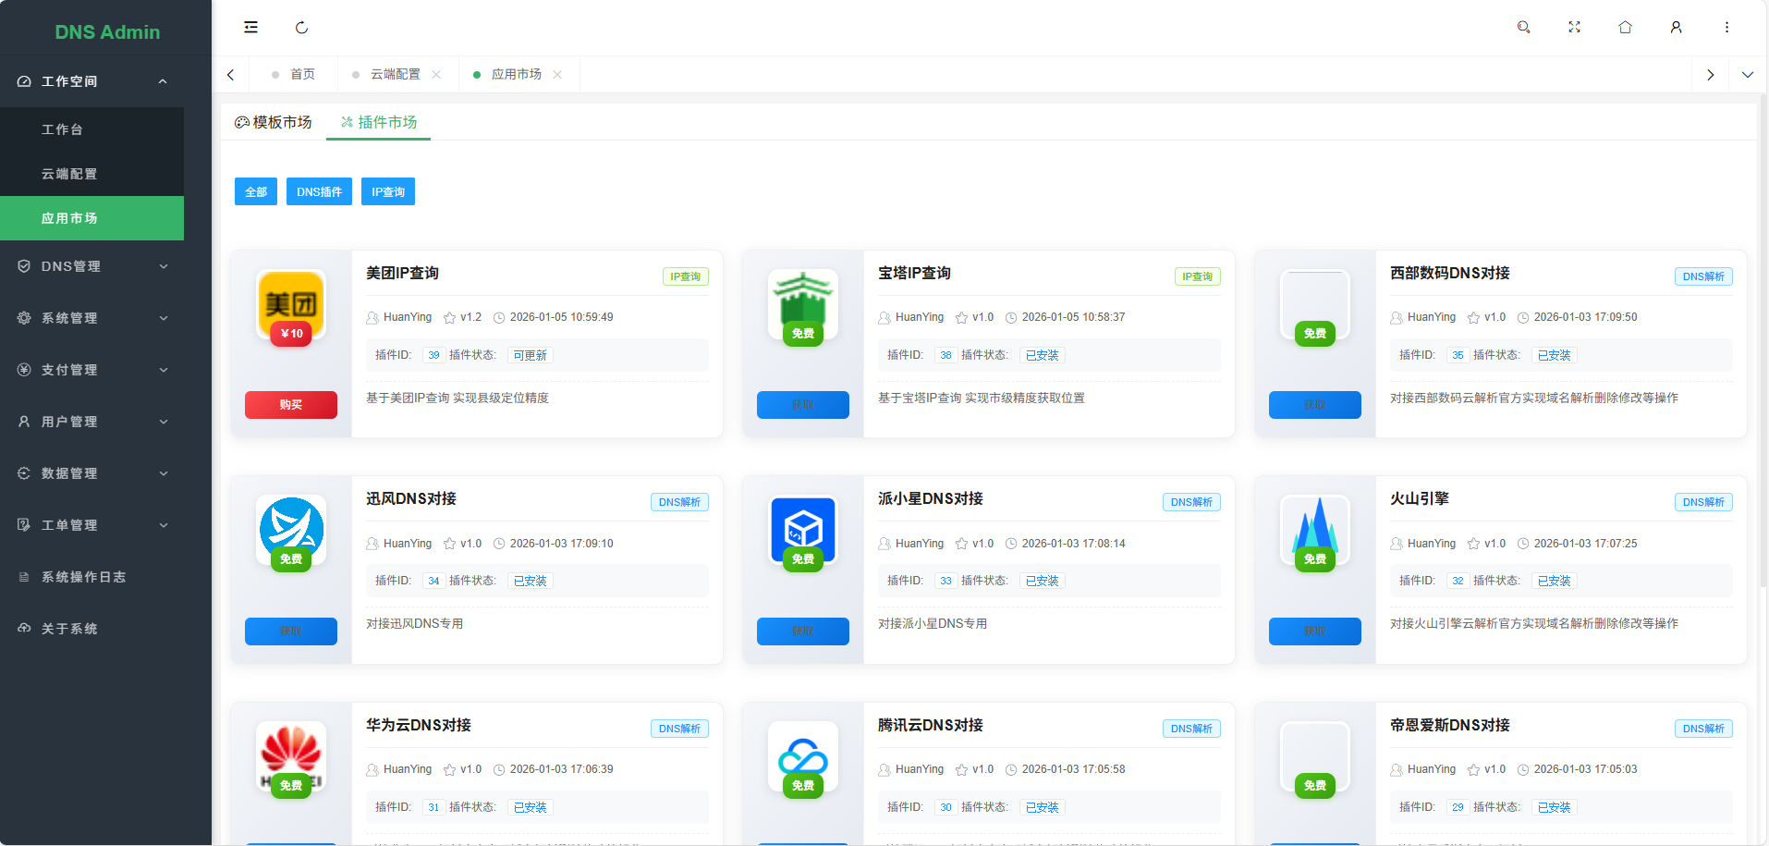This screenshot has height=846, width=1769.
Task: Collapse the sidebar menu toggle icon
Action: click(250, 28)
